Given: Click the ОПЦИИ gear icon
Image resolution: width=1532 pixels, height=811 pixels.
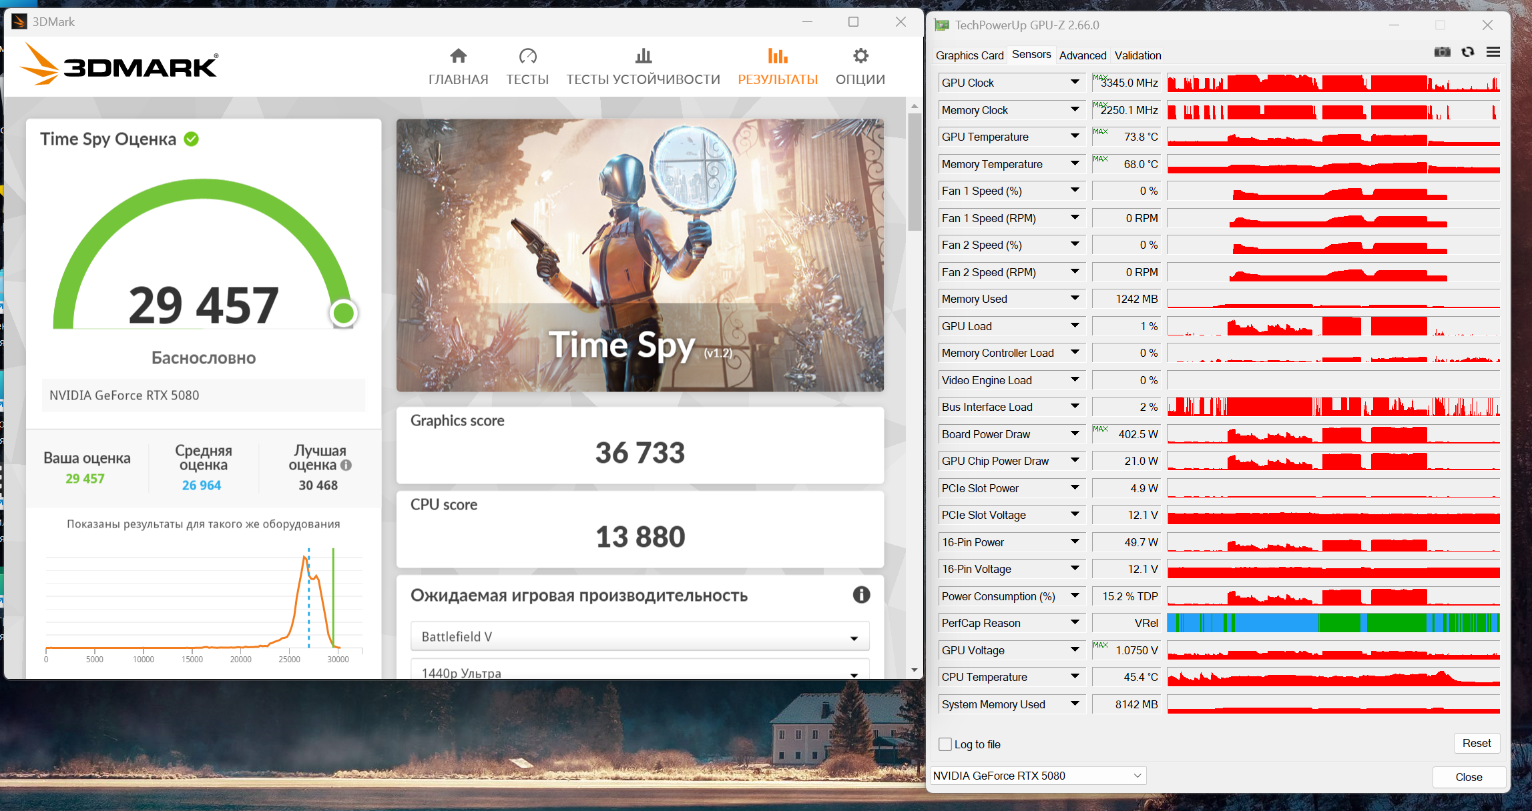Looking at the screenshot, I should [860, 56].
